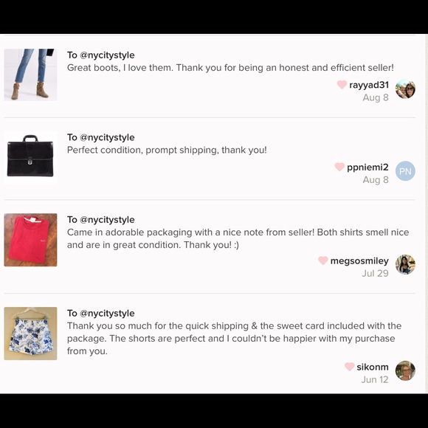View the ankle boots listing thumbnail
Viewport: 428px width, 428px height.
coord(30,75)
